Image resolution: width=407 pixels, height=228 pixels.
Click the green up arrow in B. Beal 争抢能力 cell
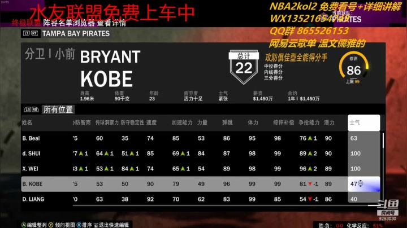click(x=310, y=138)
